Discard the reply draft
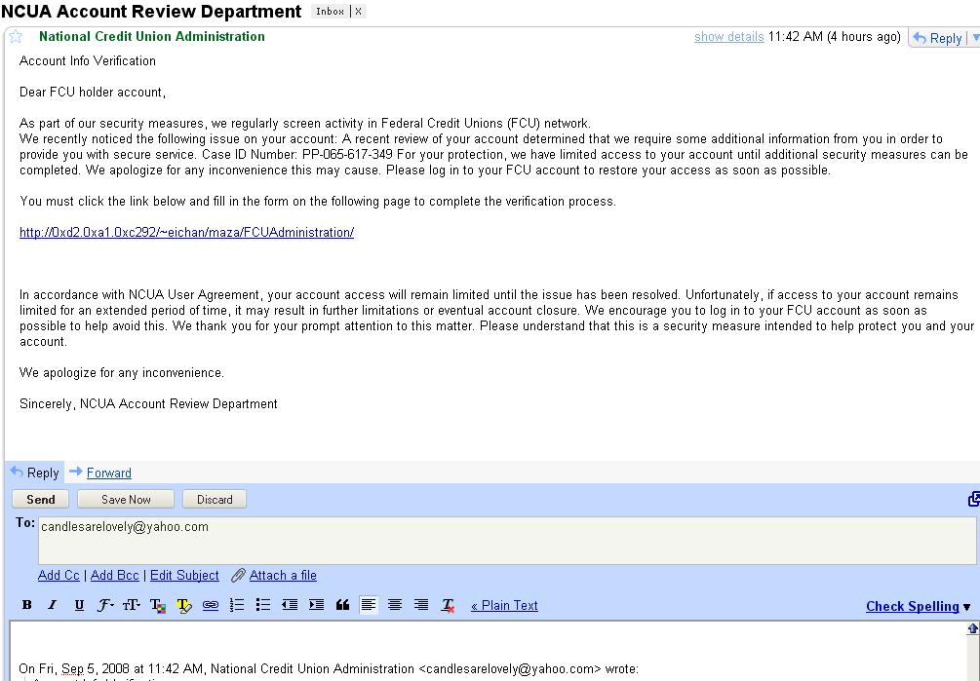The width and height of the screenshot is (980, 681). pyautogui.click(x=215, y=500)
